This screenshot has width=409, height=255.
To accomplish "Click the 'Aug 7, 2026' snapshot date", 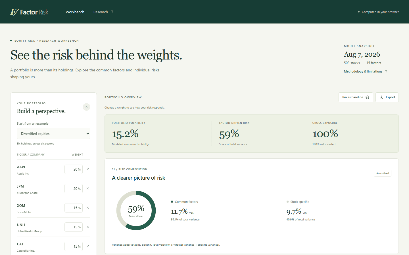I will point(362,54).
